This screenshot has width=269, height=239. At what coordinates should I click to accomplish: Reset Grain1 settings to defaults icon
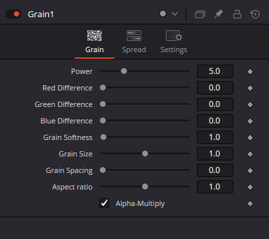[x=255, y=15]
